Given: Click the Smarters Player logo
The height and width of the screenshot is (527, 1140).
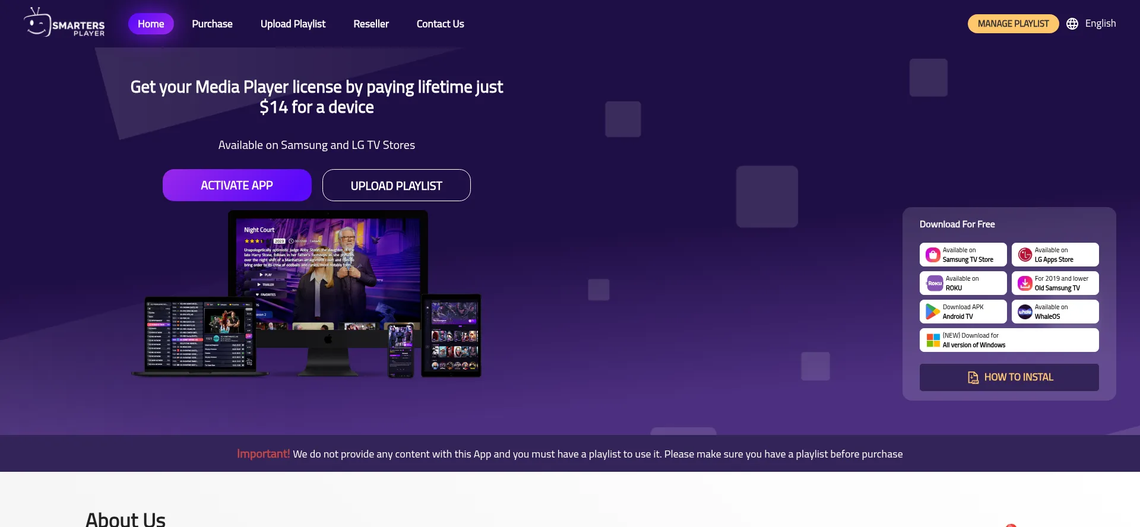Looking at the screenshot, I should click(64, 24).
